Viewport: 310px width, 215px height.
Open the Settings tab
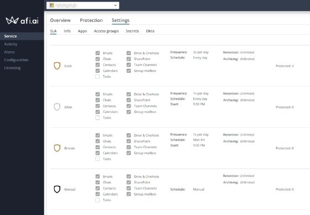[x=121, y=20]
